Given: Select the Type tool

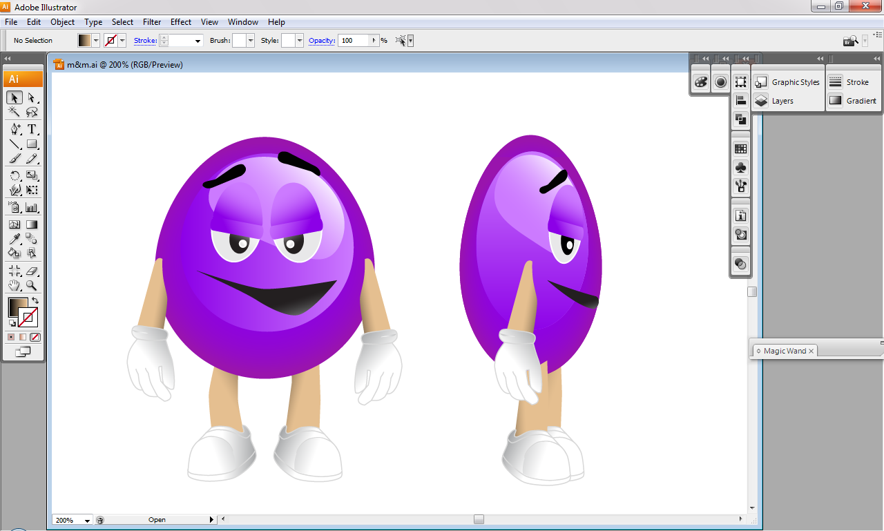Looking at the screenshot, I should pos(32,129).
